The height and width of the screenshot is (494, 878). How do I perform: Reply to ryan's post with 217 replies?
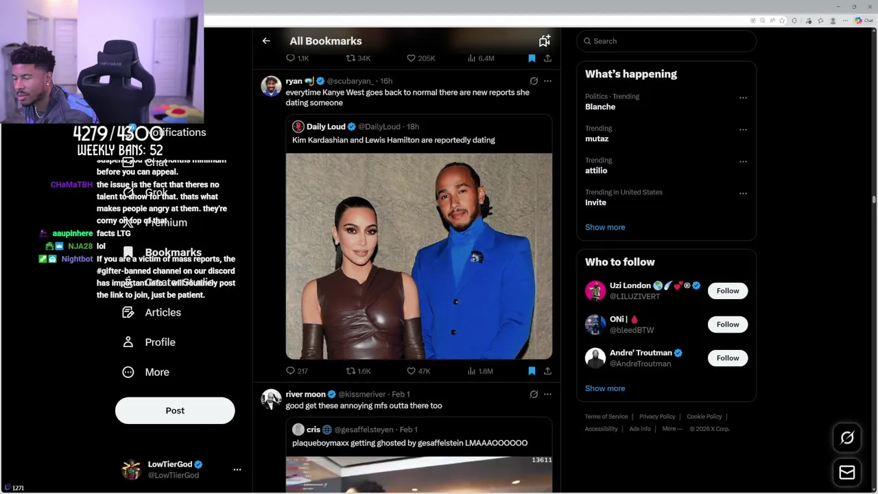[x=296, y=371]
